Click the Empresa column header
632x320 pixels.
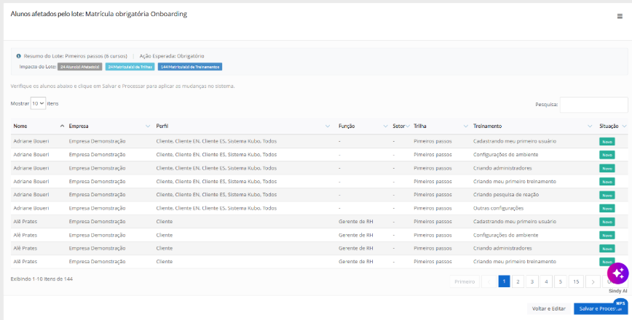pyautogui.click(x=79, y=126)
